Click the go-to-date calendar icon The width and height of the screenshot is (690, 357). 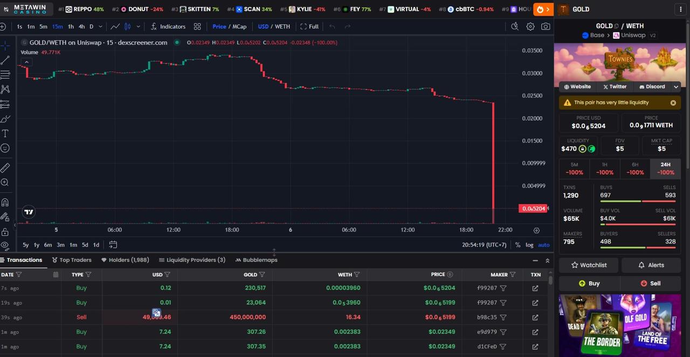(x=113, y=244)
